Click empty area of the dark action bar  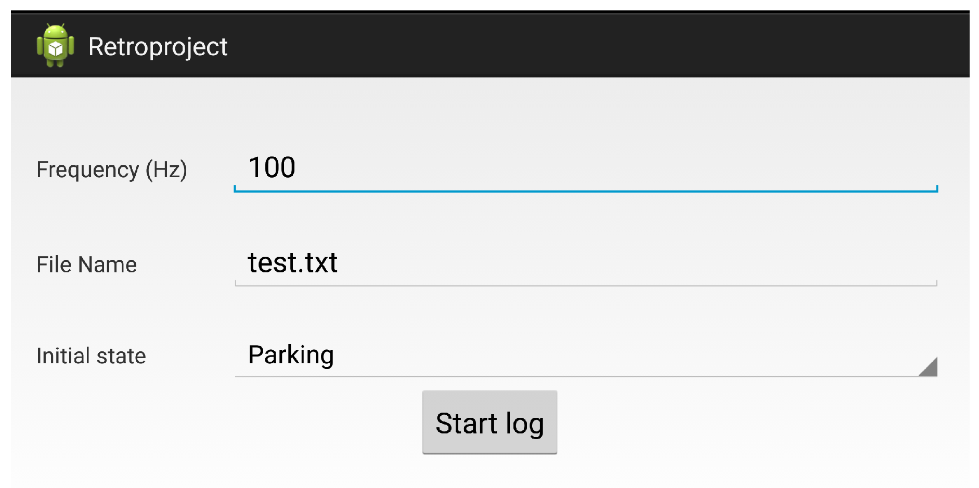coord(598,46)
